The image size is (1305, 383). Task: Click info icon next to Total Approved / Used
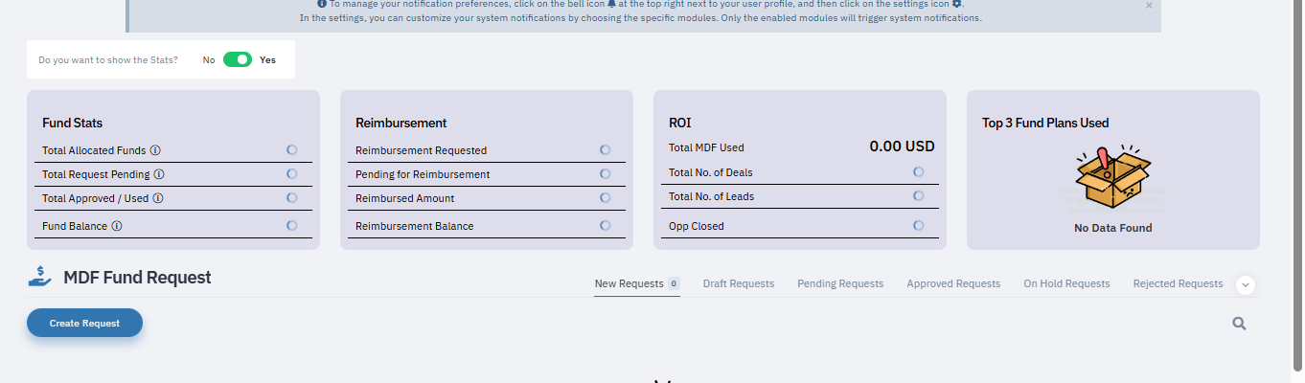coord(158,198)
